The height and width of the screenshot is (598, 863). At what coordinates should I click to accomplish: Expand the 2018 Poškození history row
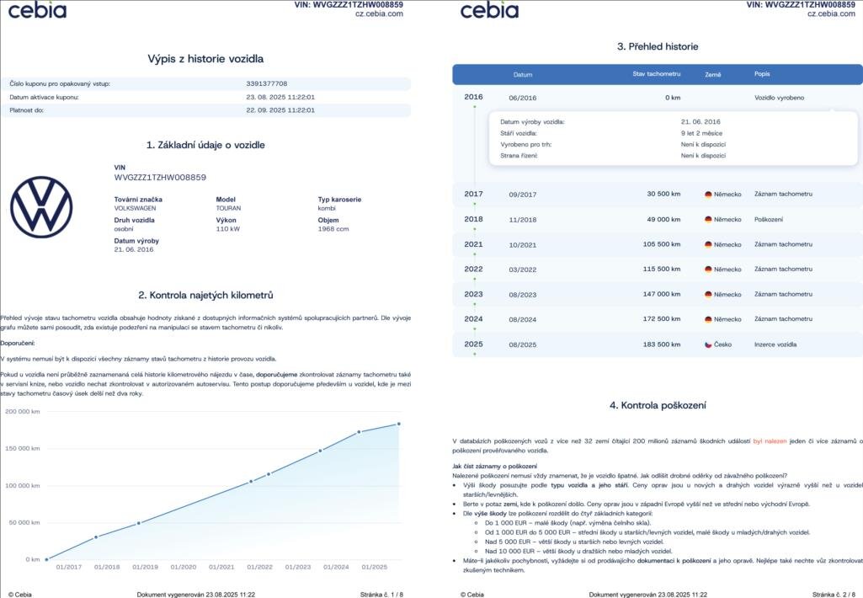pos(657,220)
